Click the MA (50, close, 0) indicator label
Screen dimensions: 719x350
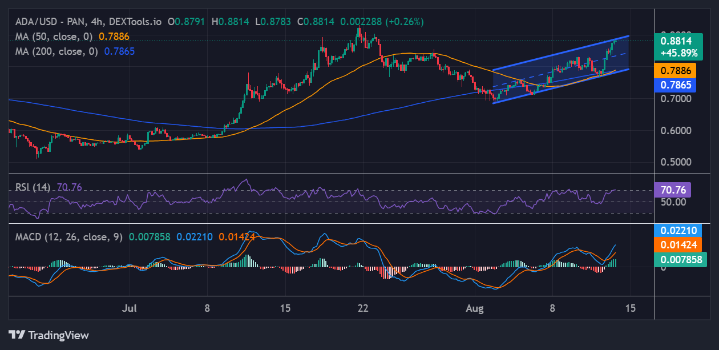point(55,37)
